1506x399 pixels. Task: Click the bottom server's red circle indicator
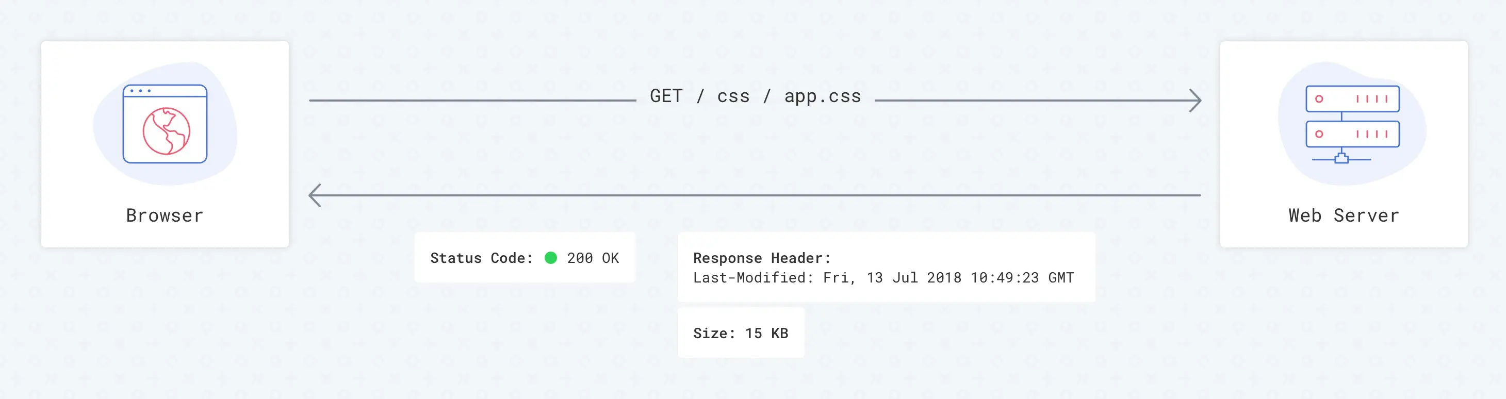[x=1319, y=134]
